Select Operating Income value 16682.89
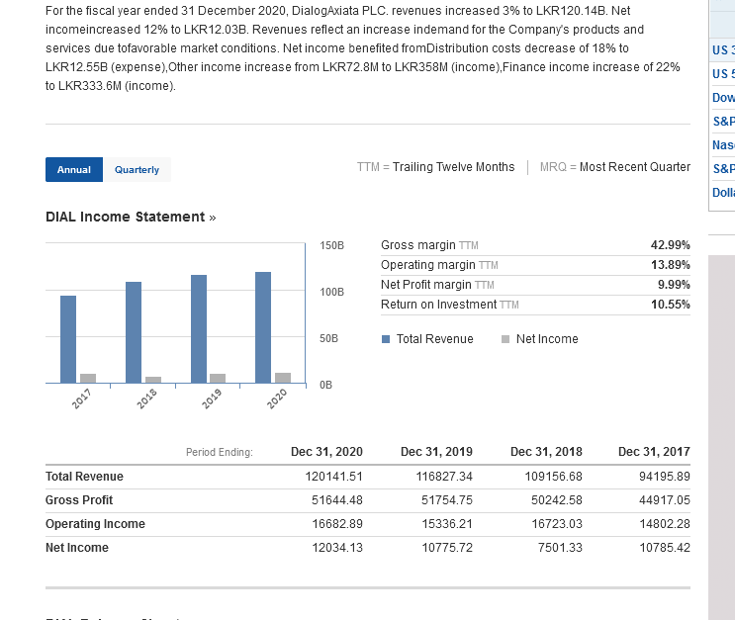The width and height of the screenshot is (735, 620). [337, 524]
